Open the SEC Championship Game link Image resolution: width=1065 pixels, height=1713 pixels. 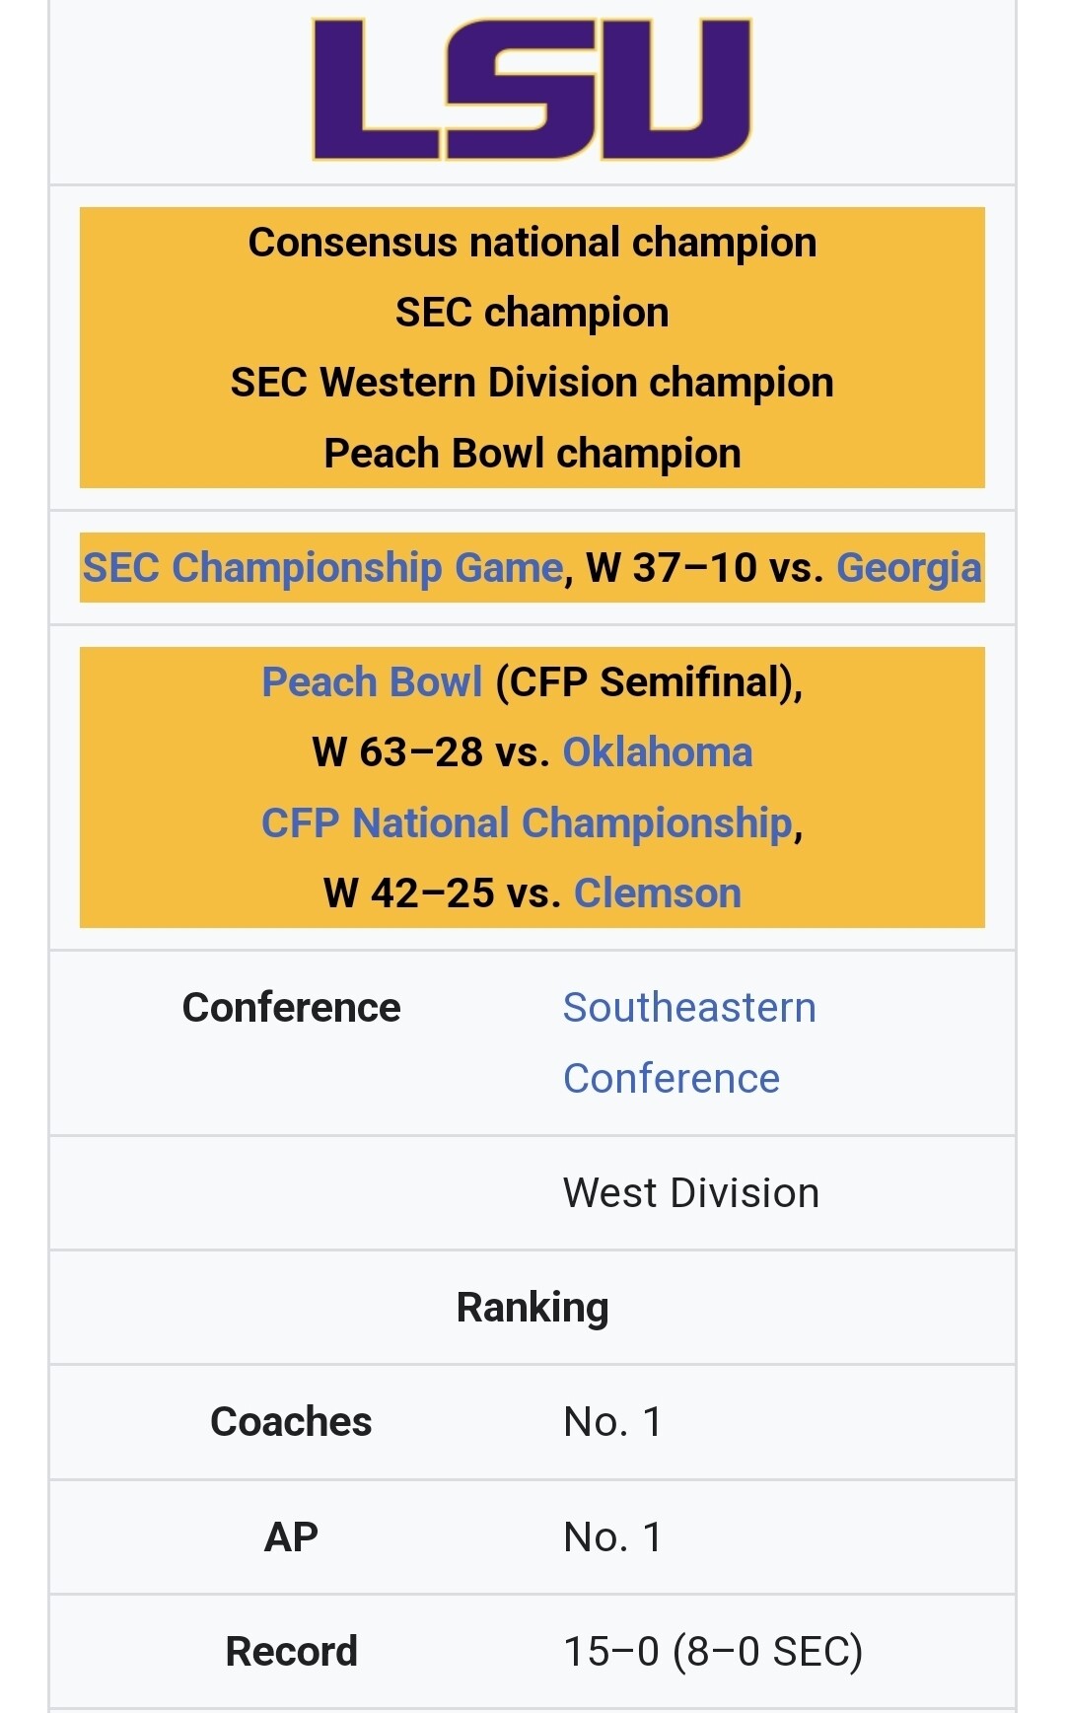pyautogui.click(x=322, y=568)
